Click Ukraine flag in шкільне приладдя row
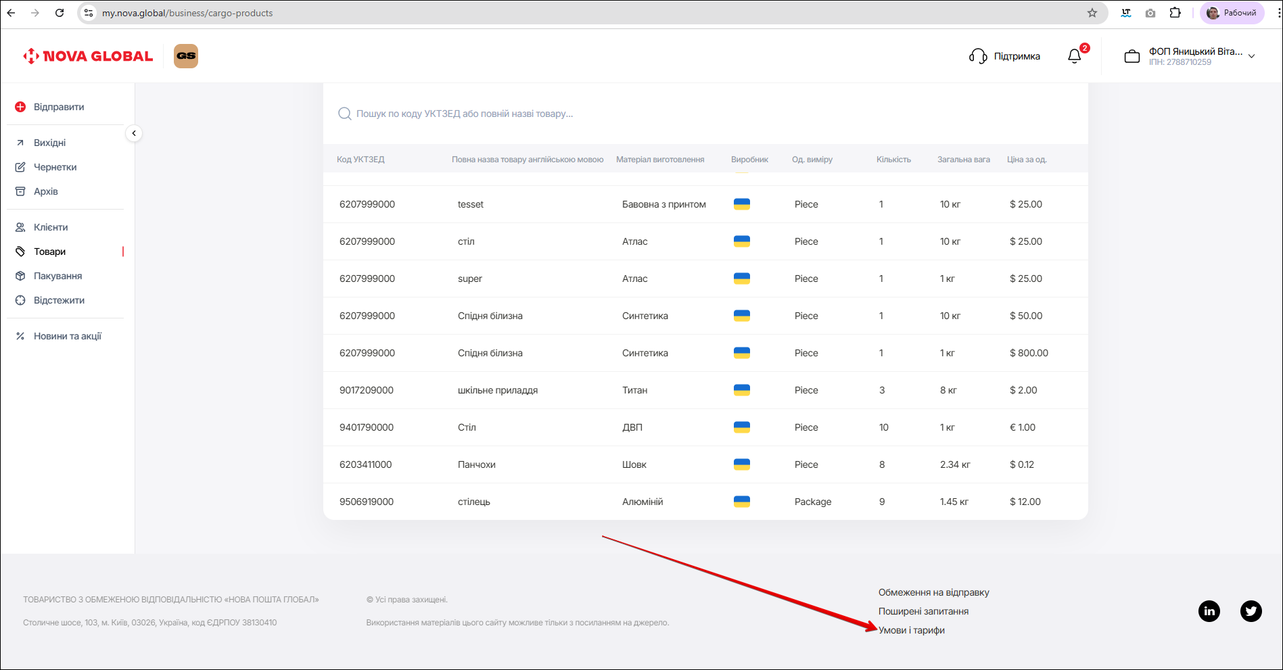This screenshot has height=670, width=1283. (x=742, y=390)
